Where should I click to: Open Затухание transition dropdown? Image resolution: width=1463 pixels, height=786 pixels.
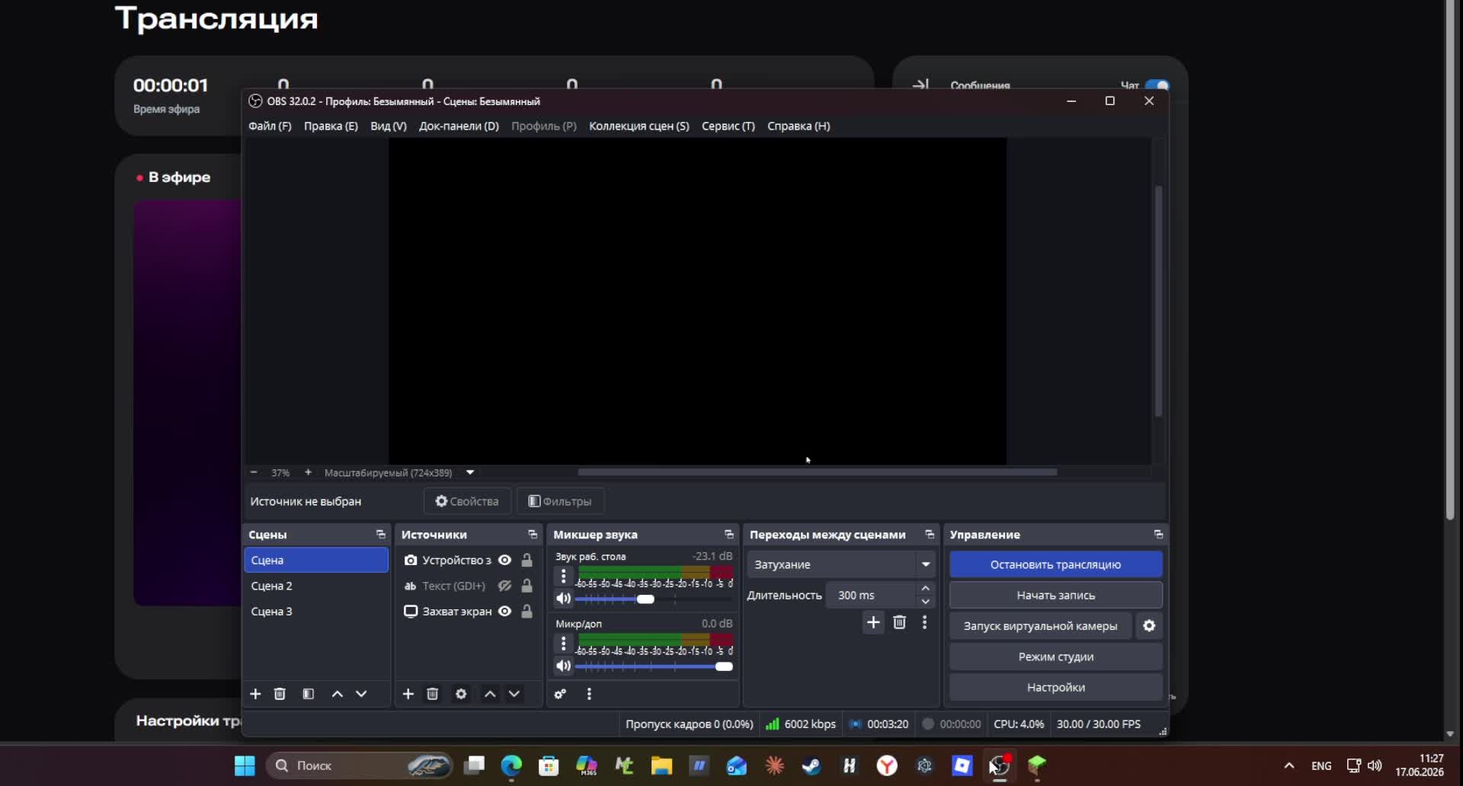pyautogui.click(x=840, y=564)
